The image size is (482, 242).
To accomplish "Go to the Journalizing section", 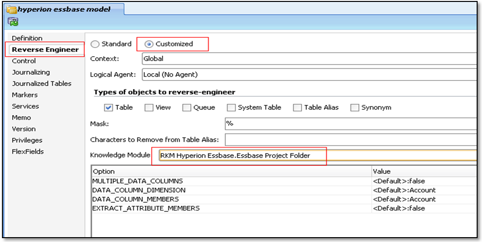I will click(x=31, y=72).
